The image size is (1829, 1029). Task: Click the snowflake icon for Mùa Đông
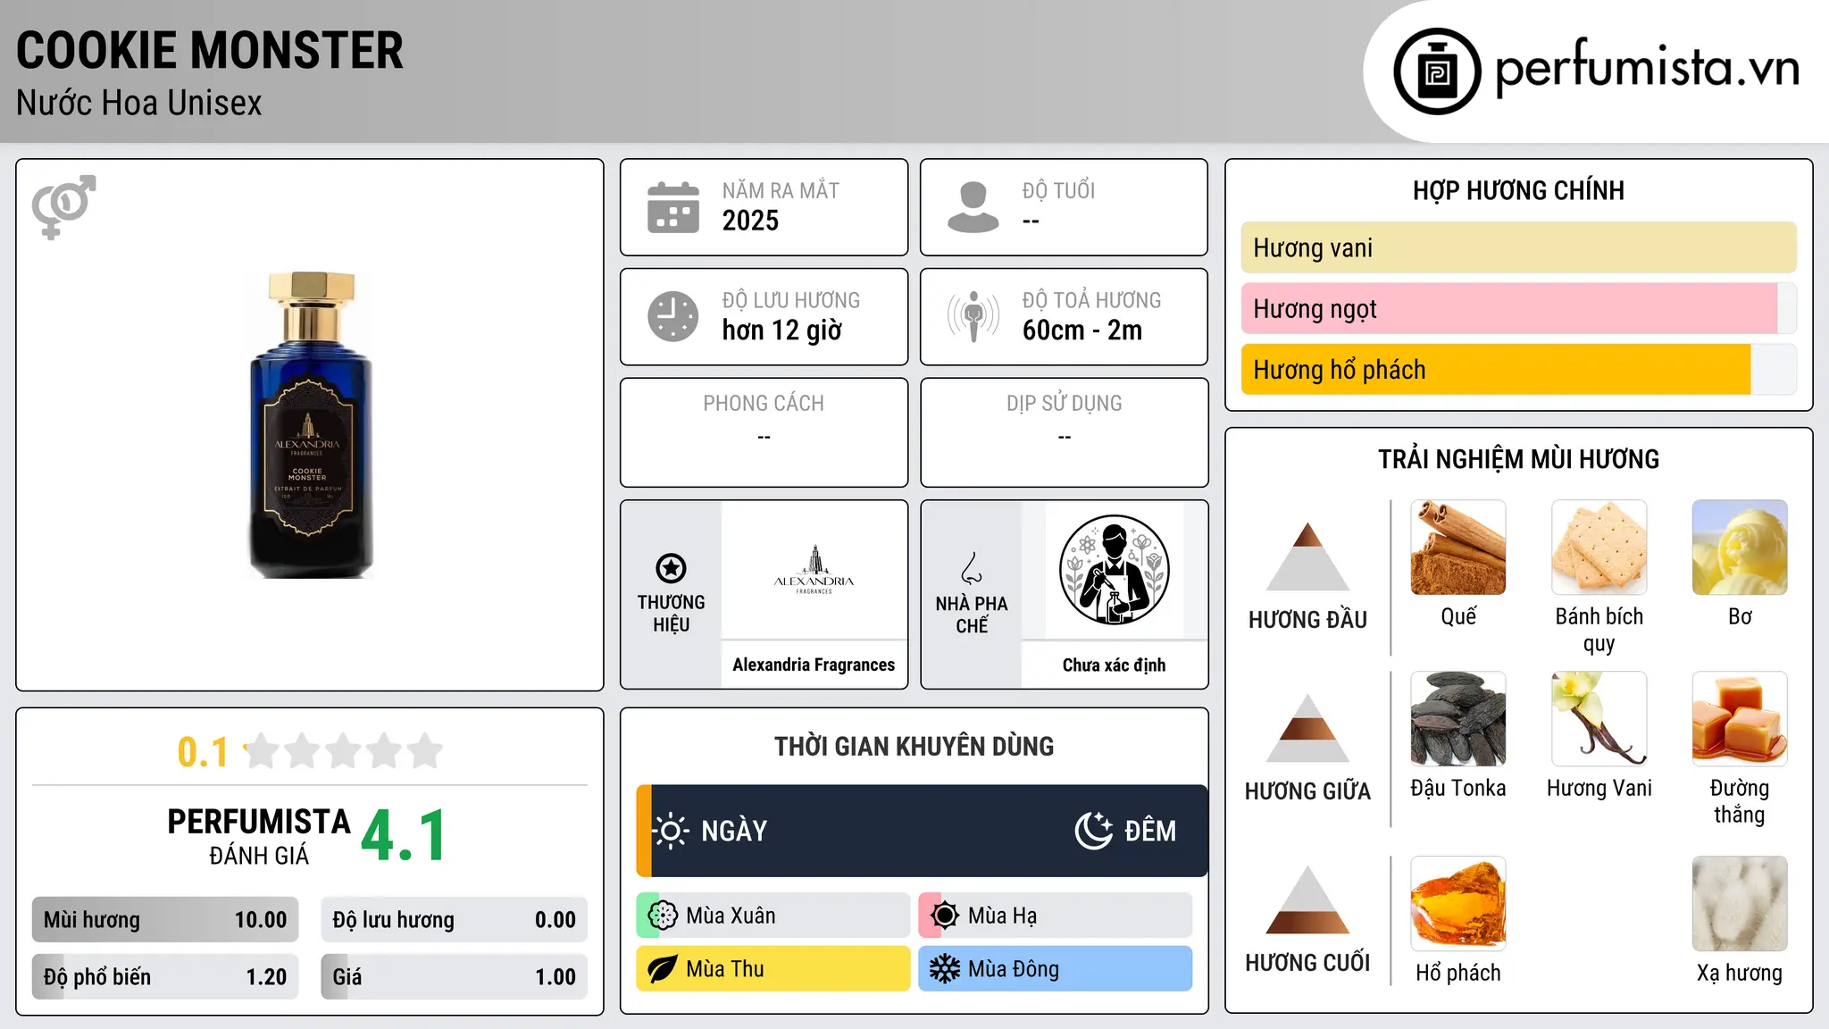pos(944,969)
